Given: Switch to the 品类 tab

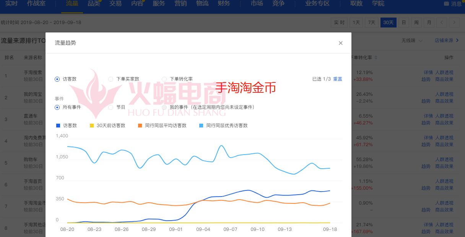Looking at the screenshot, I should (x=93, y=4).
